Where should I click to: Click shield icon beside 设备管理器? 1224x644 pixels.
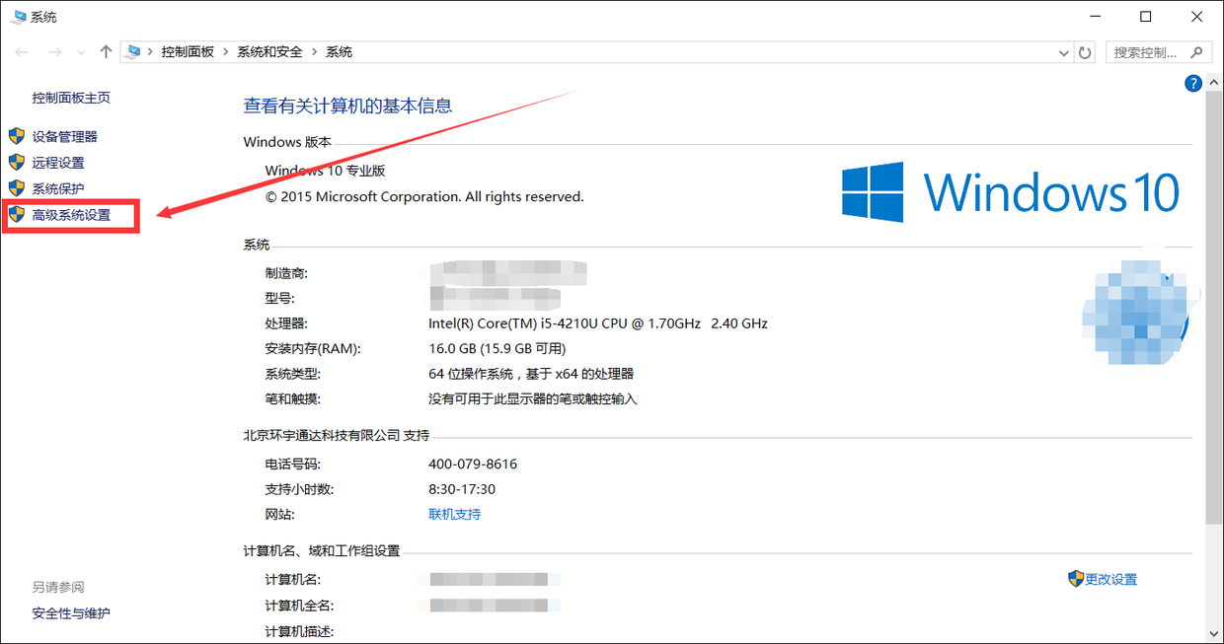click(16, 136)
